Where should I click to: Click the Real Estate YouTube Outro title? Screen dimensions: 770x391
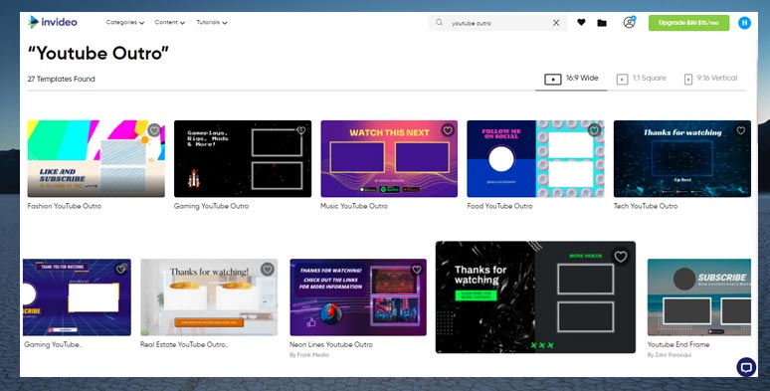[184, 345]
